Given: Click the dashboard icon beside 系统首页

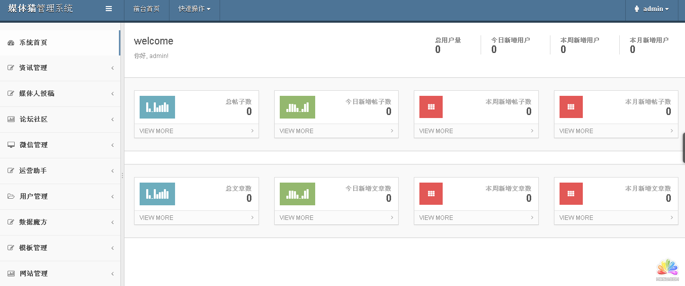Looking at the screenshot, I should [x=11, y=43].
